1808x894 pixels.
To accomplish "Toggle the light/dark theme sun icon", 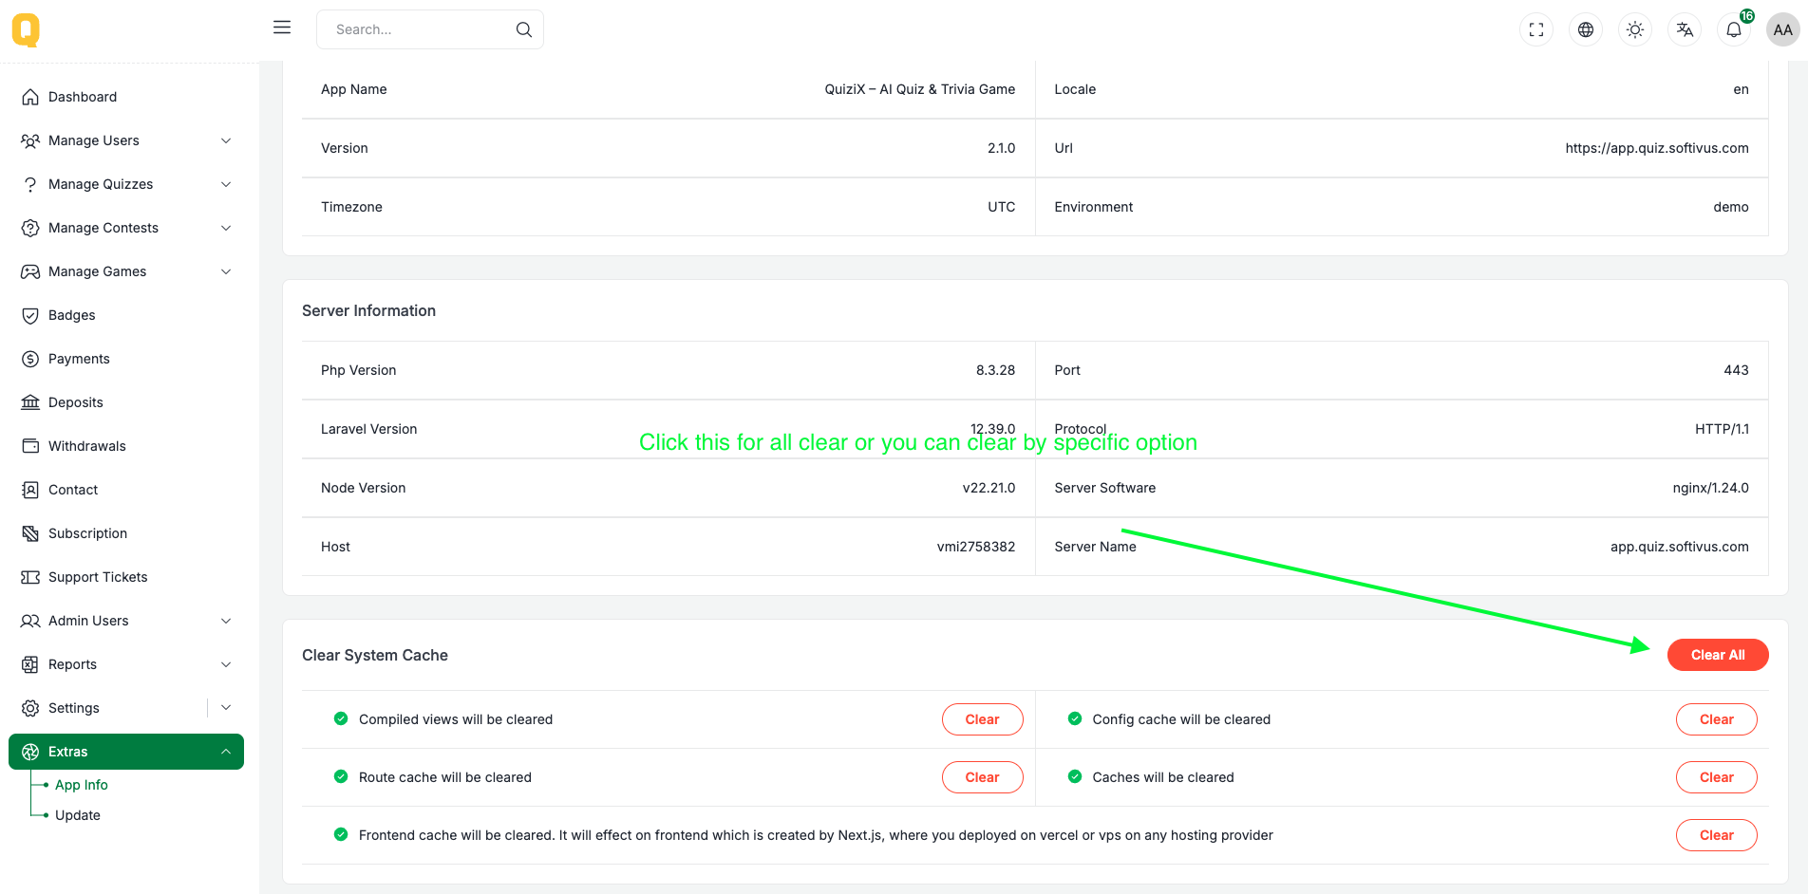I will click(1635, 29).
